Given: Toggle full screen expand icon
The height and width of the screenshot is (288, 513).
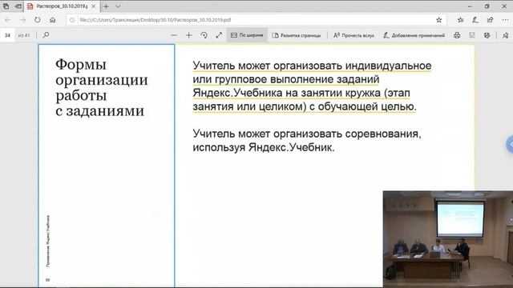Looking at the screenshot, I should tap(219, 35).
